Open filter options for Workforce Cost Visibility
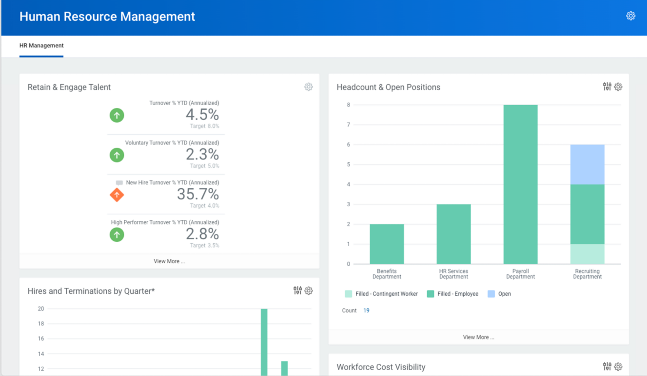 pyautogui.click(x=607, y=366)
